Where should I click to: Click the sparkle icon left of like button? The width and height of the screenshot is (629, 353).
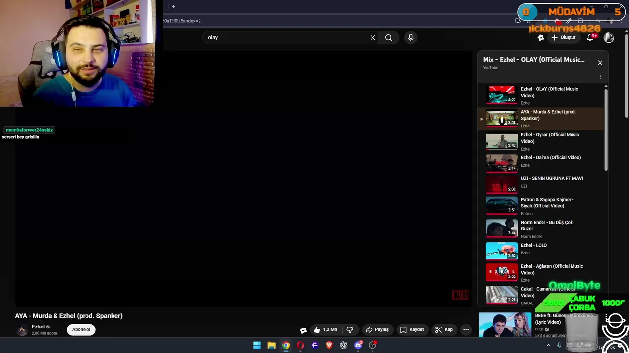click(x=303, y=330)
